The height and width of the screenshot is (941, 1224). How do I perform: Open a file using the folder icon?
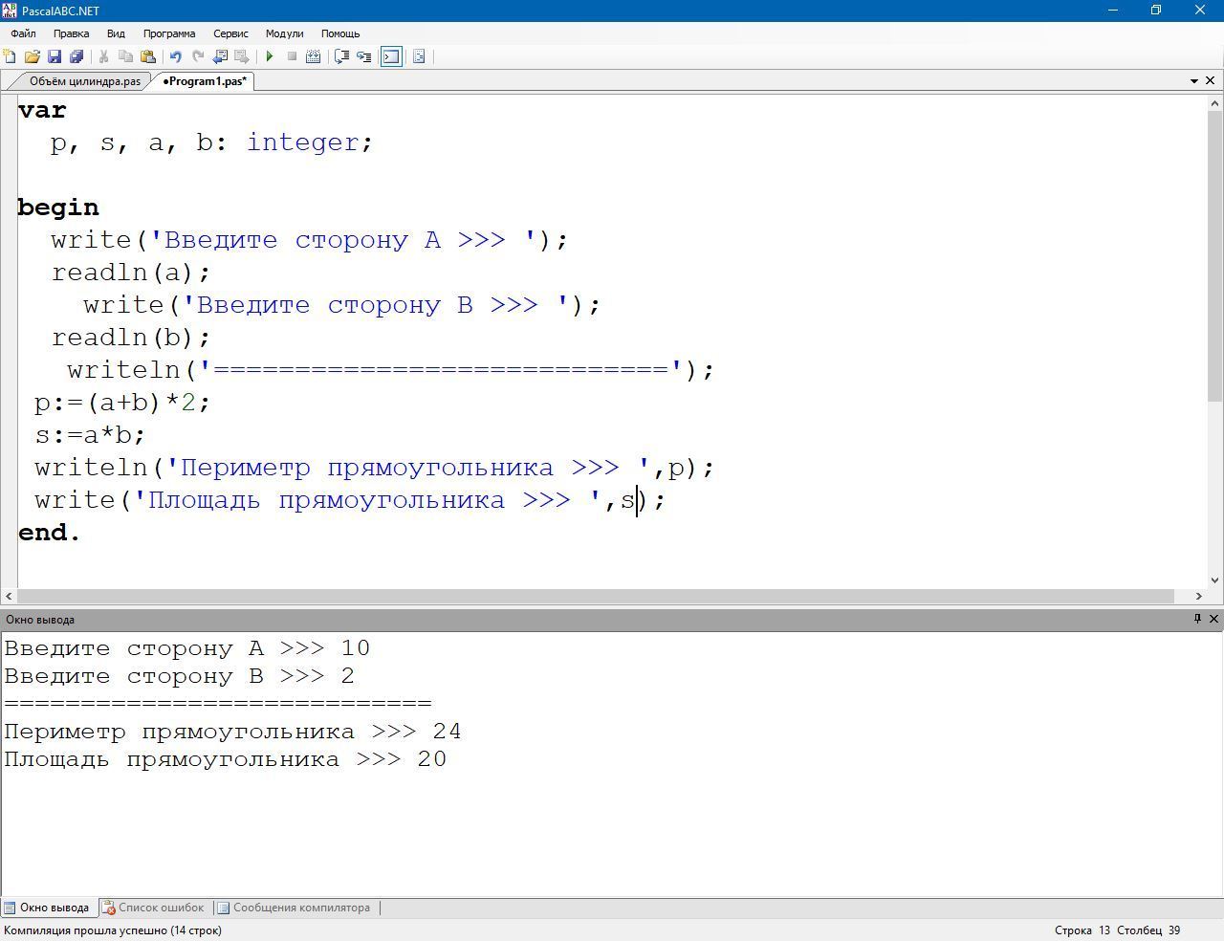click(x=32, y=56)
